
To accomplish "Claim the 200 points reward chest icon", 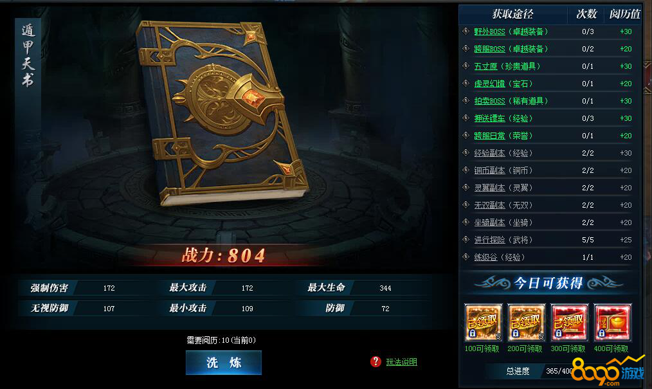I will coord(527,322).
